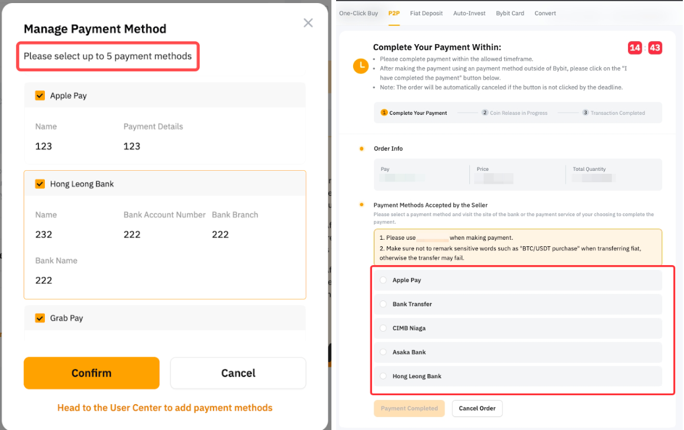684x430 pixels.
Task: Go to Auto-Invest tab
Action: tap(469, 14)
